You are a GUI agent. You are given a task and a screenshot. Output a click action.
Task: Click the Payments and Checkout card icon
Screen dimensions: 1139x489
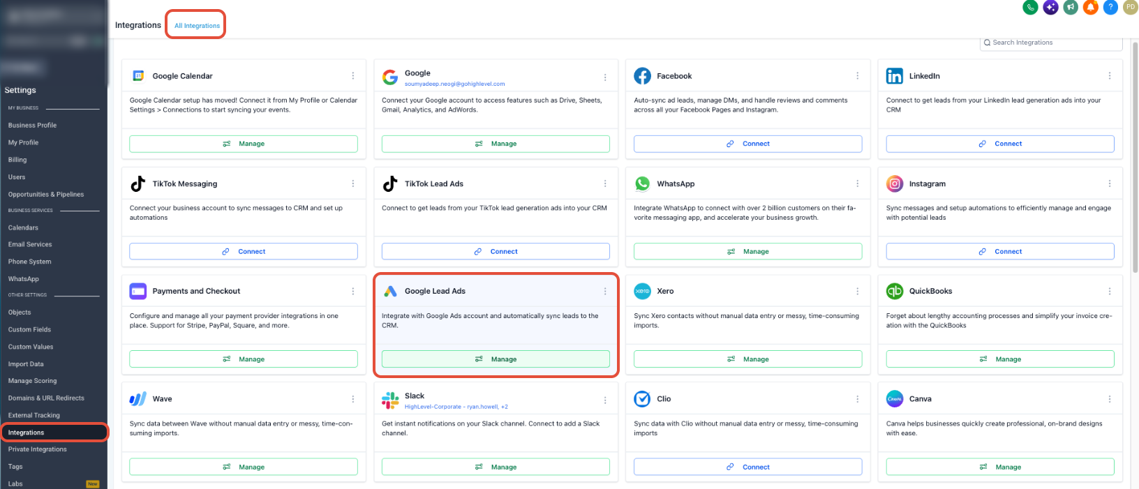138,291
